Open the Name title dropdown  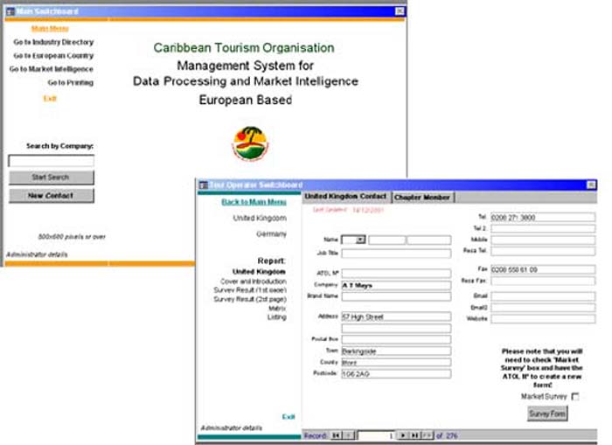[361, 240]
